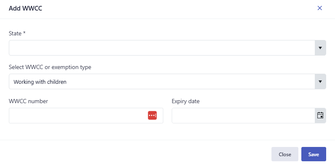Click the 'Select WWCC or exemption type' label
335x168 pixels.
pos(50,67)
